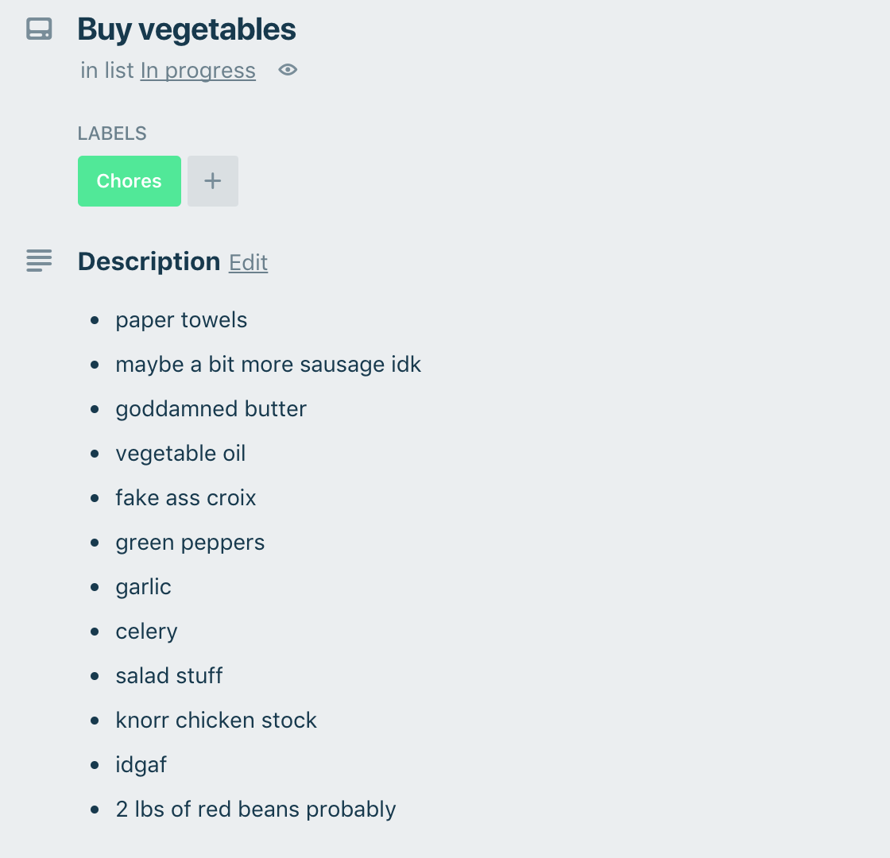Open the green Chores label
This screenshot has height=858, width=890.
click(x=130, y=181)
